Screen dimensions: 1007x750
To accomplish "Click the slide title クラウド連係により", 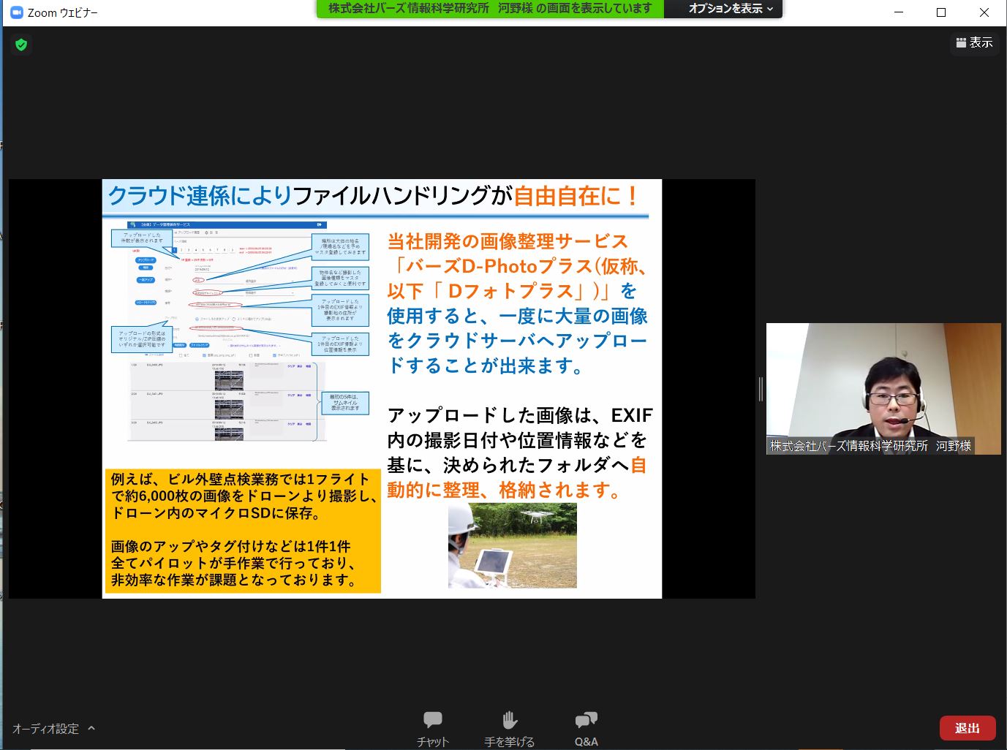I will [199, 196].
